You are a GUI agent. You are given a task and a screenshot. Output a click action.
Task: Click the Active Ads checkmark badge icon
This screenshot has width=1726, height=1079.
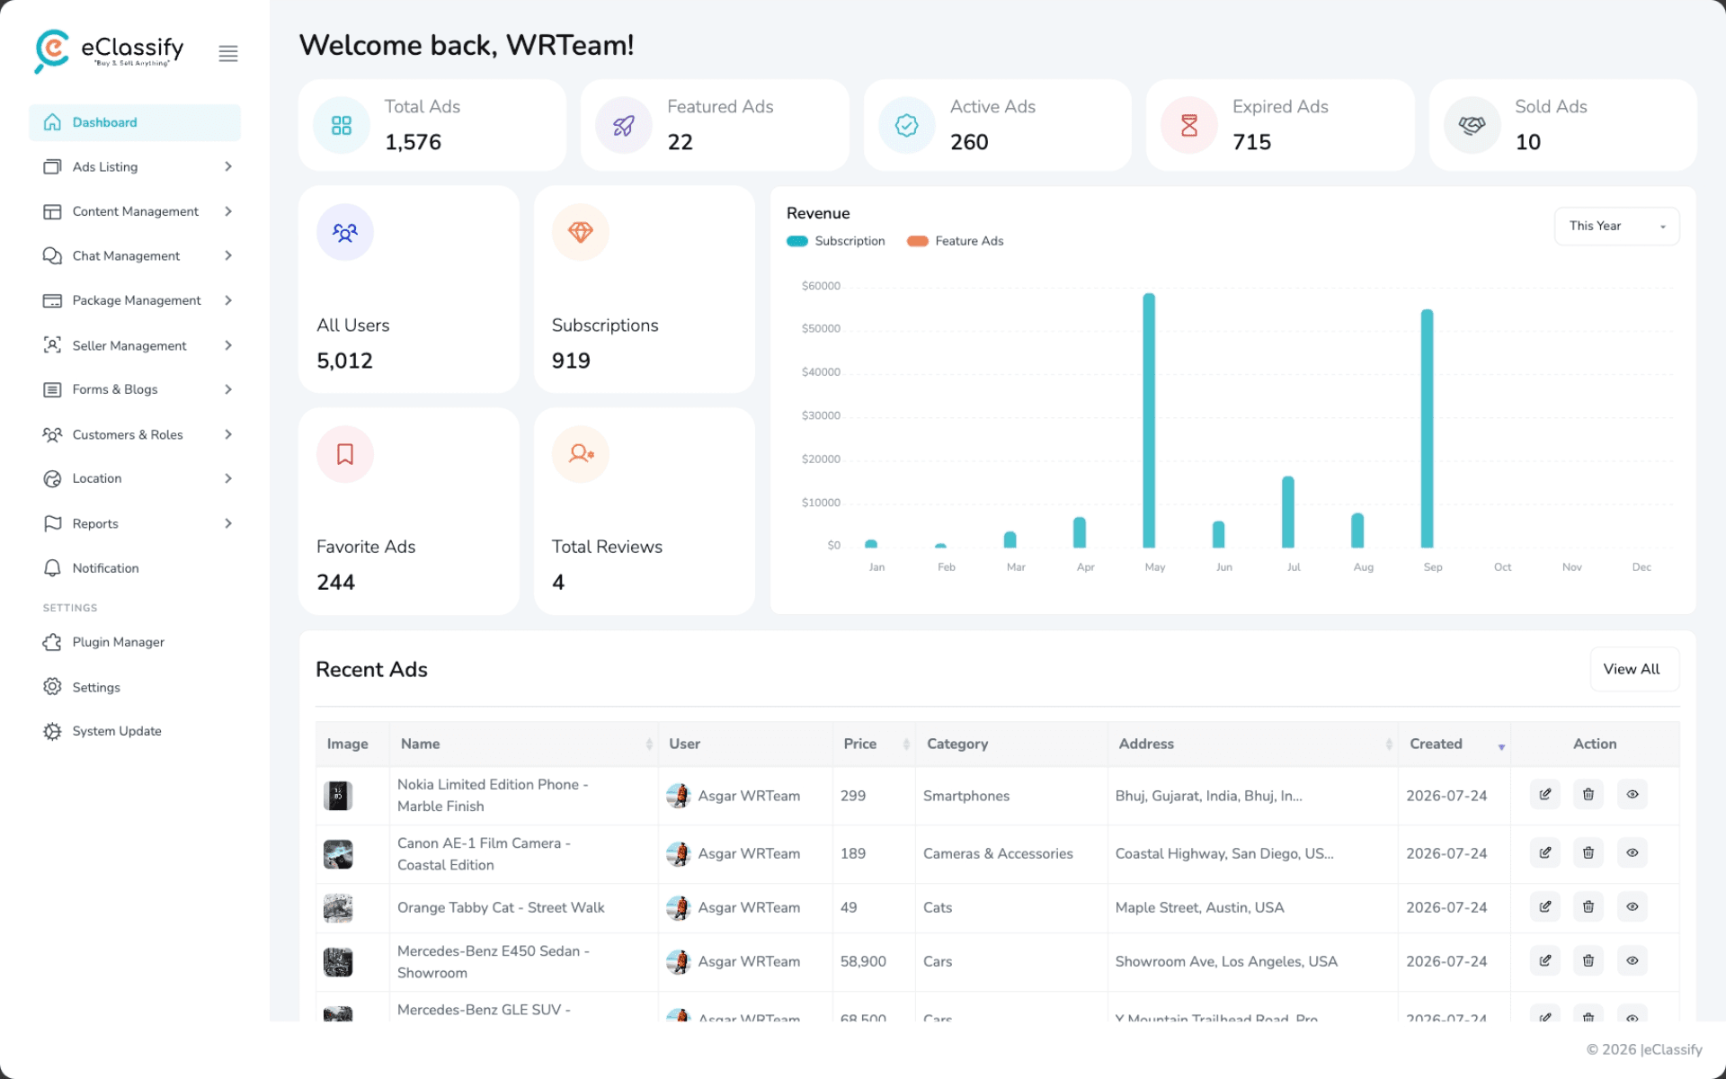(907, 126)
